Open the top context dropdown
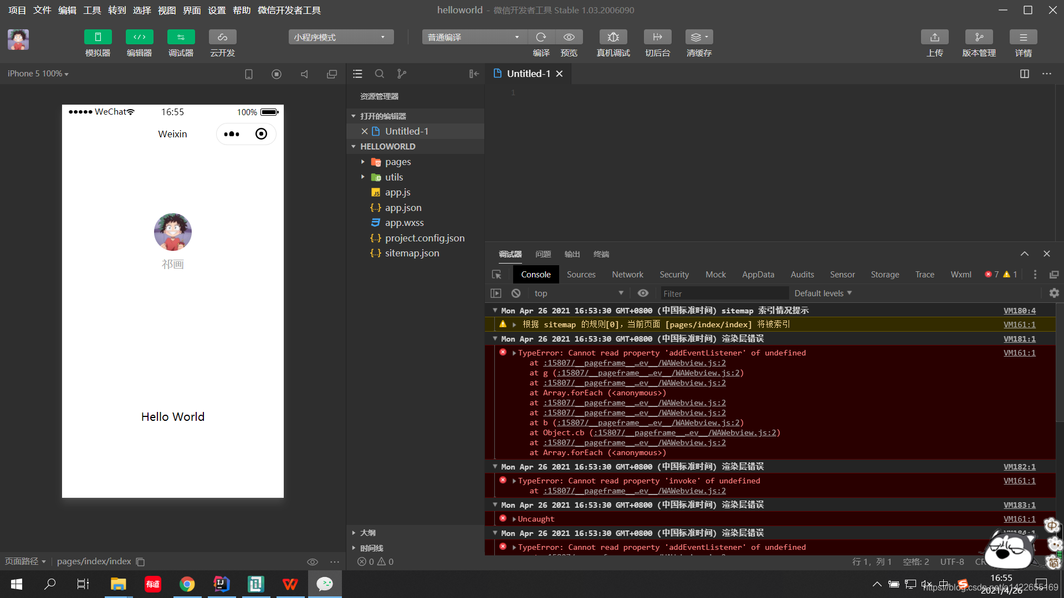Screen dimensions: 1064x598 [579, 293]
